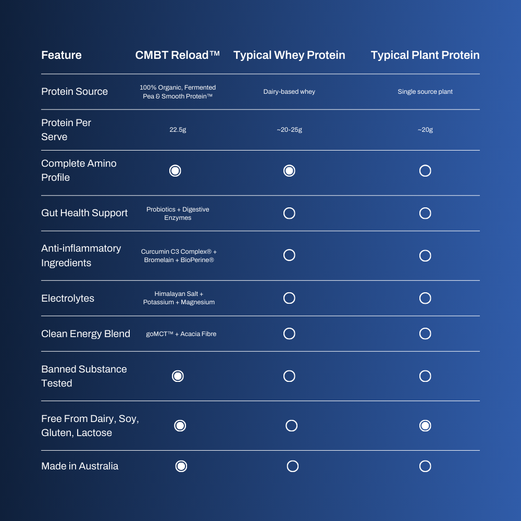Click Typical Plant empty circle for Complete Amino Profile
The width and height of the screenshot is (521, 521).
coord(425,171)
